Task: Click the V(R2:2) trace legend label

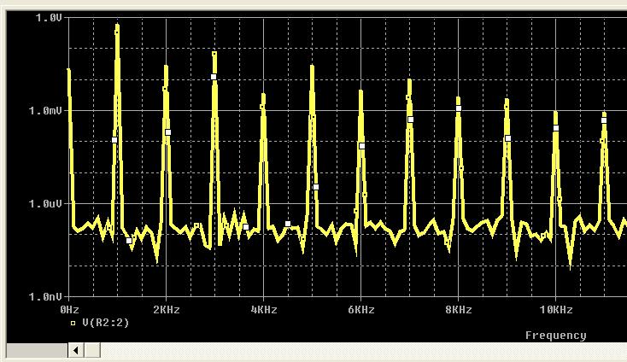Action: point(106,323)
